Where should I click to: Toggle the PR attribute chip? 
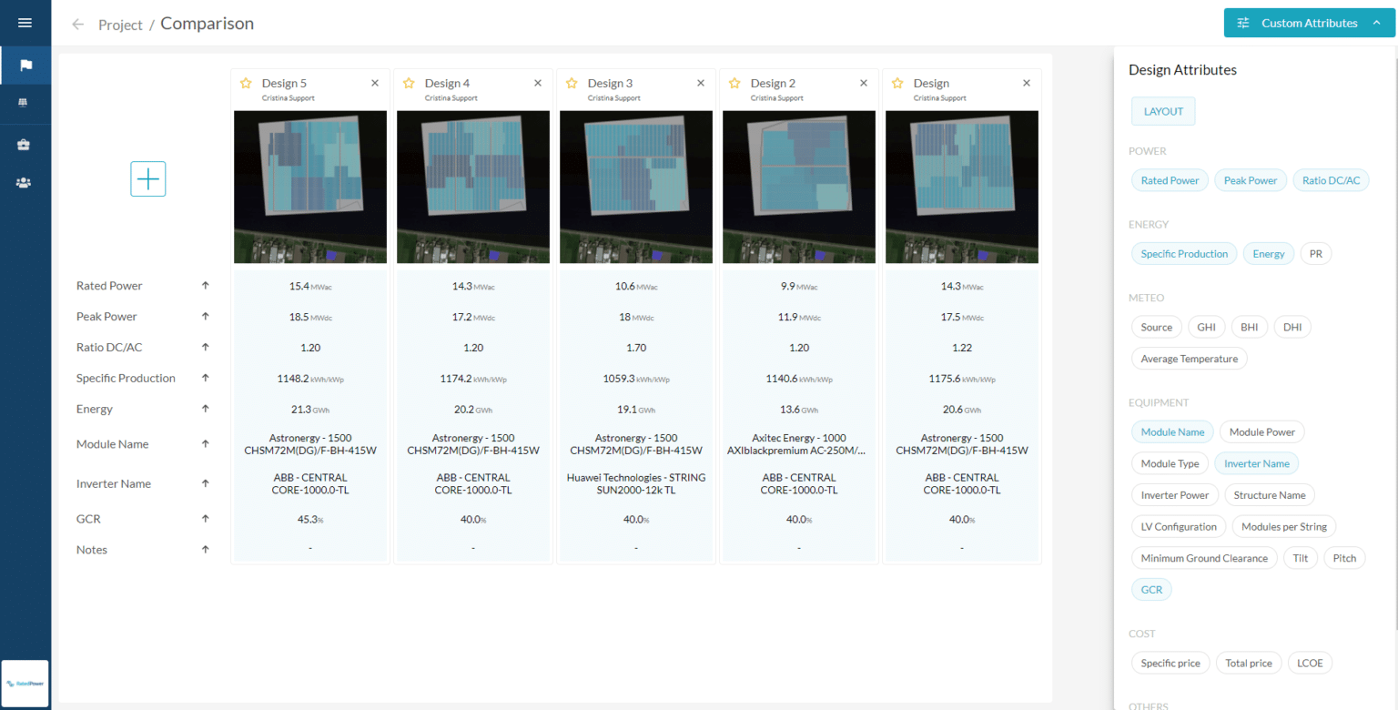[1315, 254]
